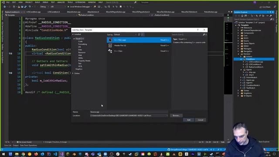Collapse the Decision folder in Solution Explorer

[x=238, y=54]
